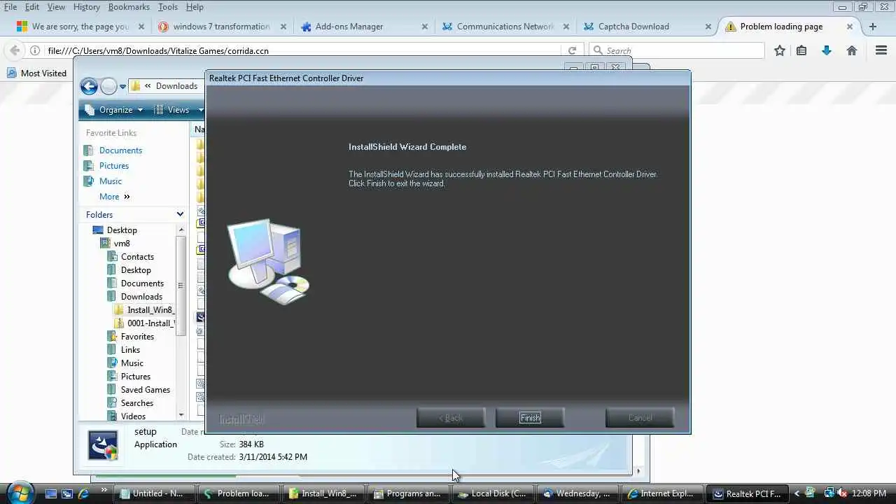Switch to Internet Expl... taskbar button
This screenshot has height=504, width=896.
661,493
